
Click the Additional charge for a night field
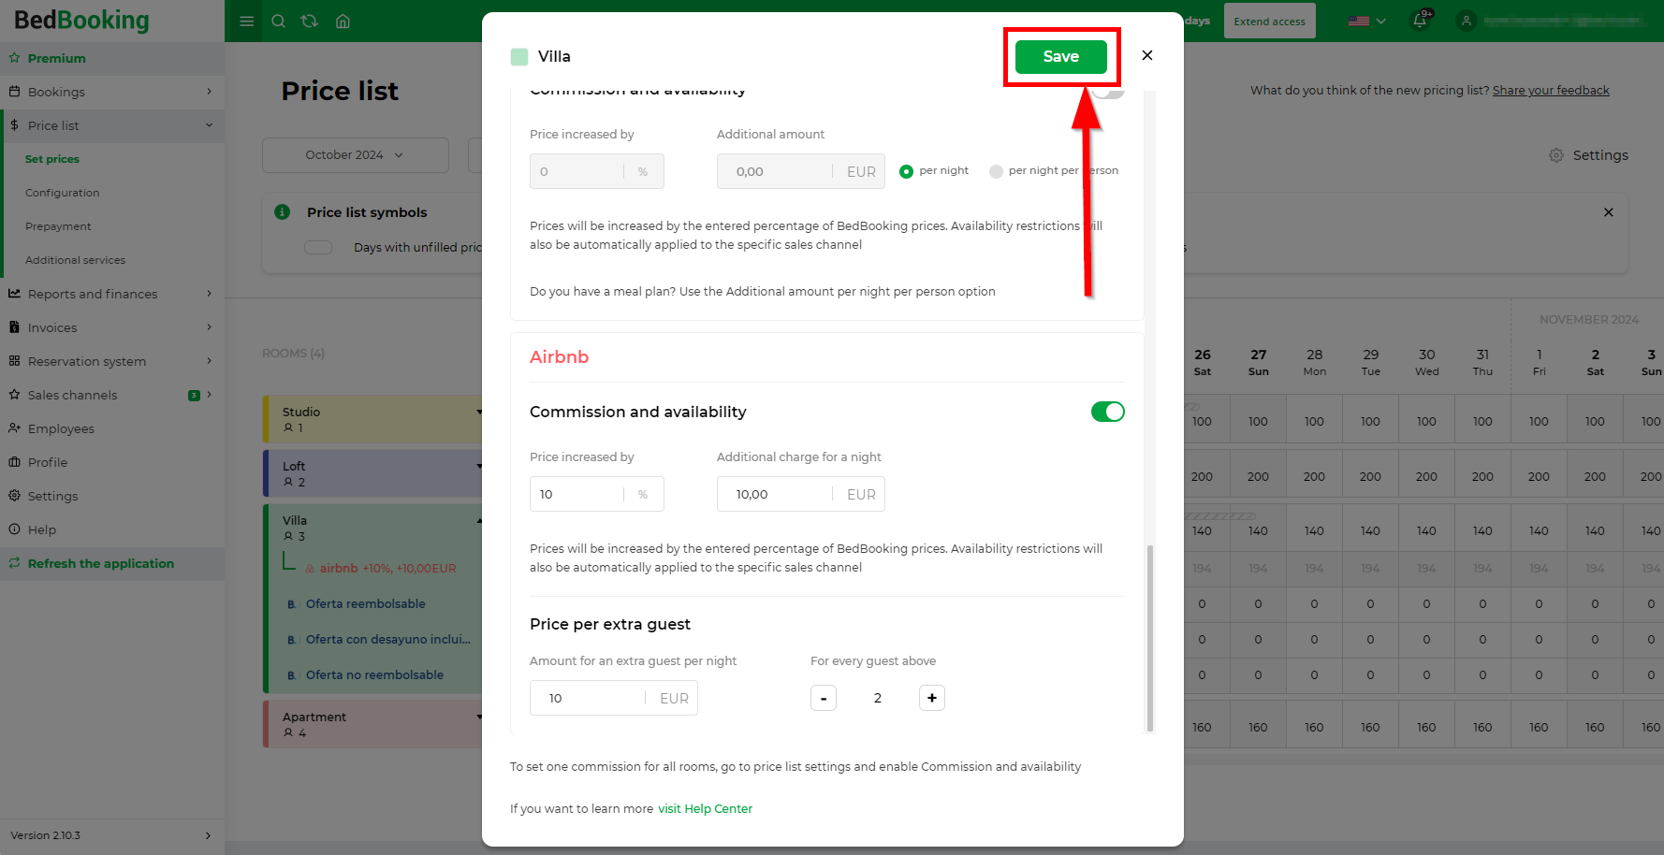tap(801, 494)
